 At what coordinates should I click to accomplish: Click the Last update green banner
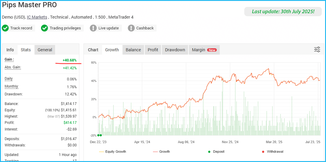tap(283, 11)
